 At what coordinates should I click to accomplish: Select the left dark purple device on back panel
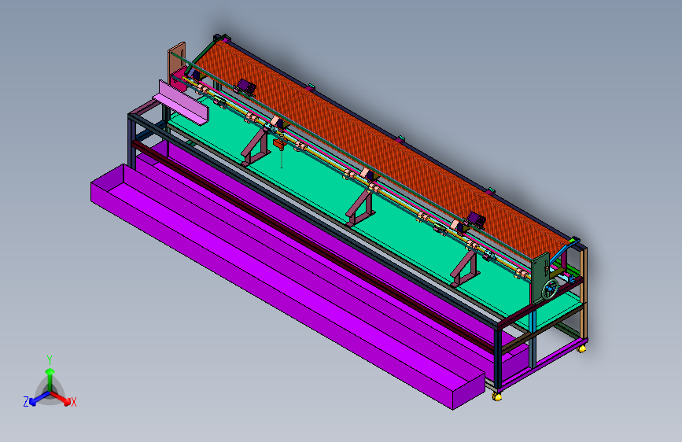tap(245, 87)
